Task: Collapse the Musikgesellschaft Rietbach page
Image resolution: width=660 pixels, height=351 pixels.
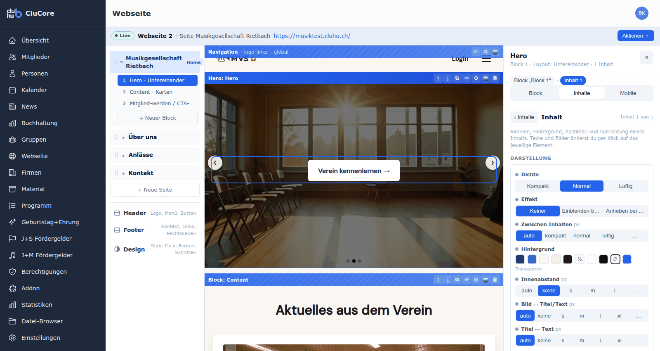Action: tap(121, 62)
